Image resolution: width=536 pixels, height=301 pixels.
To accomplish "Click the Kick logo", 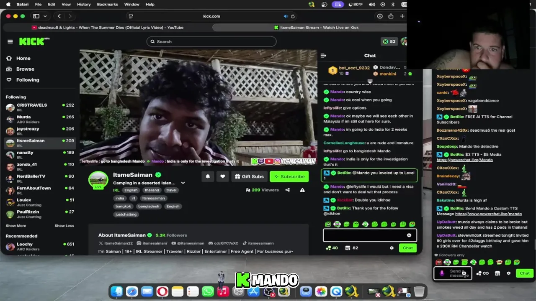I will pos(33,41).
